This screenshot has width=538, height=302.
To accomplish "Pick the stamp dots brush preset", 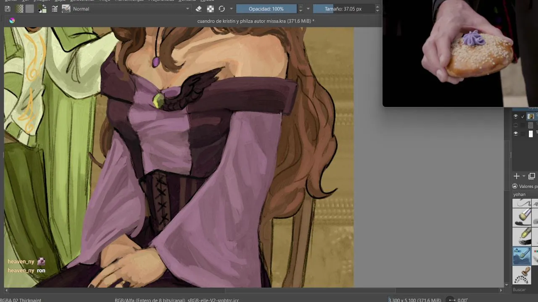I will point(522,275).
